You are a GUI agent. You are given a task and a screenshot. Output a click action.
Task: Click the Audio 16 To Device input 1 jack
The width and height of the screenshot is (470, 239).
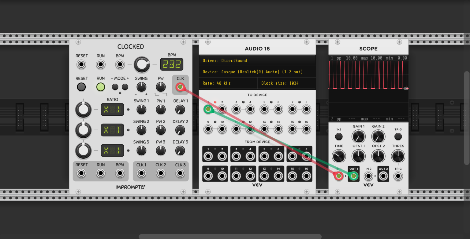click(208, 109)
